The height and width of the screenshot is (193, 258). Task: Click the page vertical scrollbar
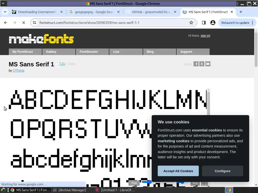(256, 49)
